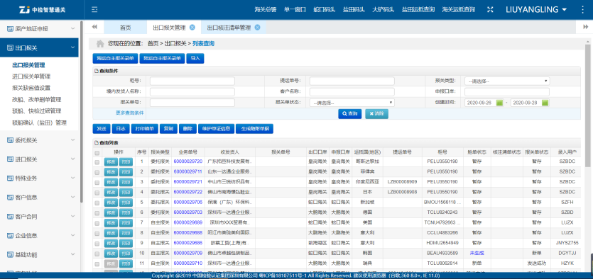Click the fullscreen expand icon
The image size is (593, 279).
tap(490, 10)
